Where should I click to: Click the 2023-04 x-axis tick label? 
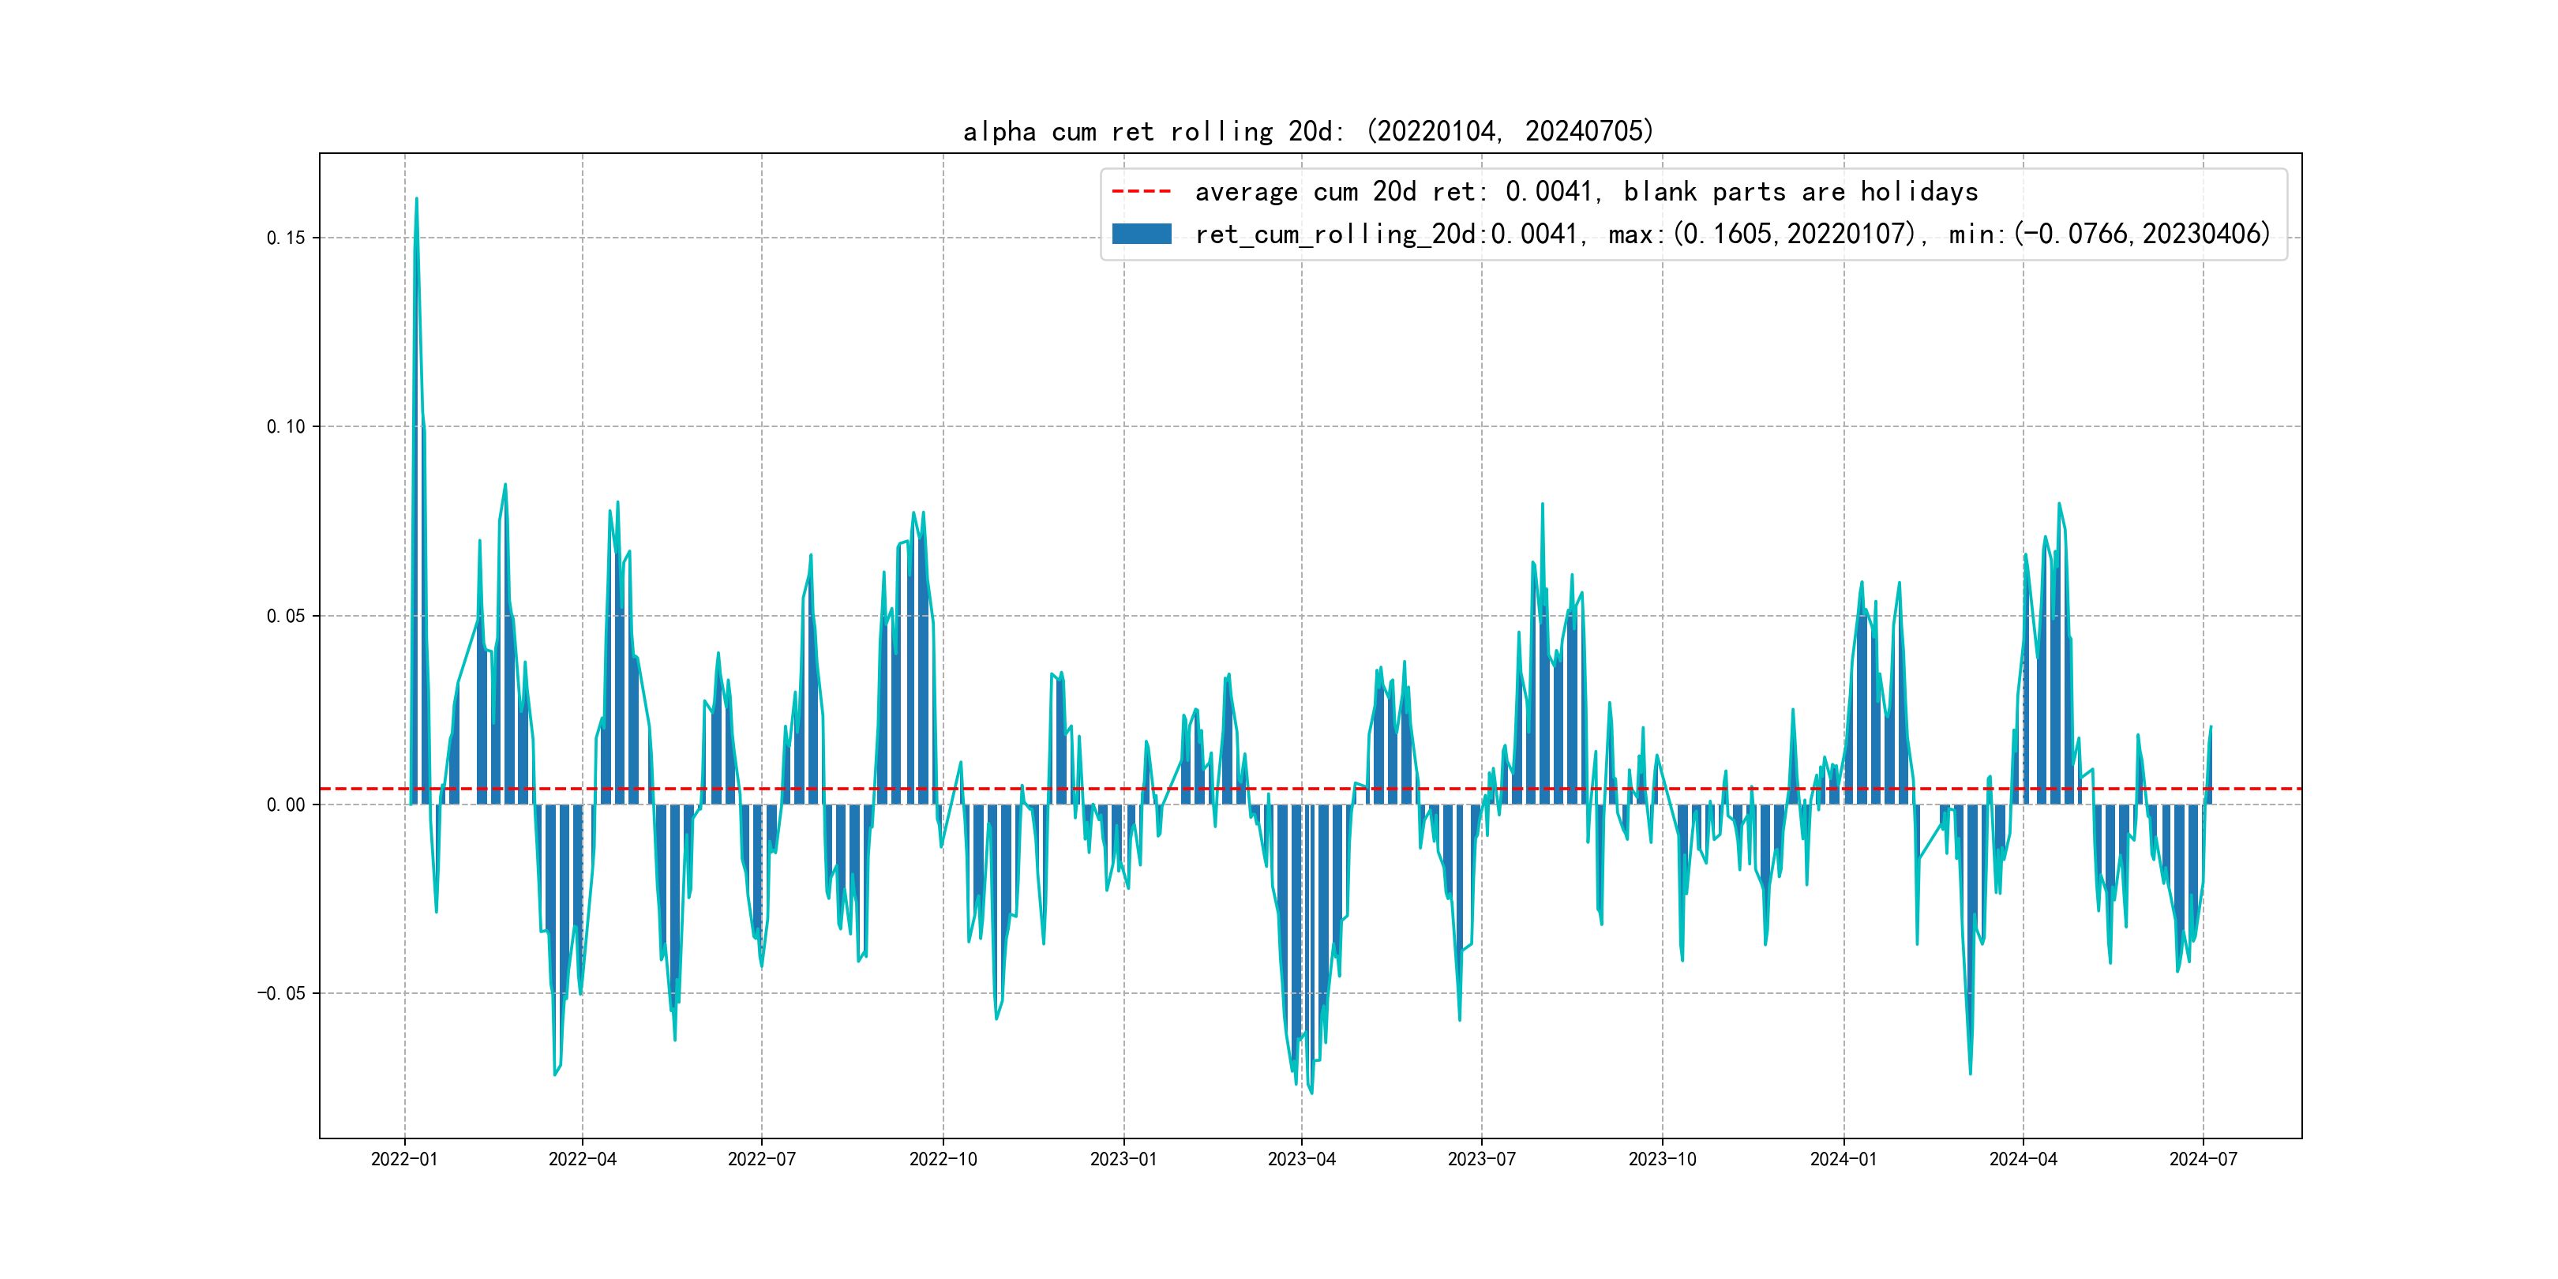(x=1302, y=1159)
